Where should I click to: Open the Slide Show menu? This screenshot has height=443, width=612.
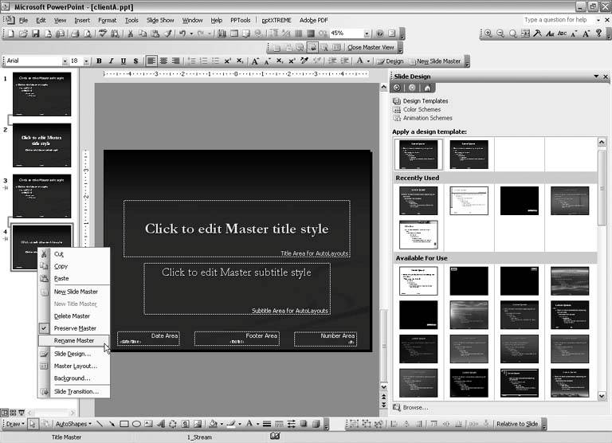click(x=160, y=20)
